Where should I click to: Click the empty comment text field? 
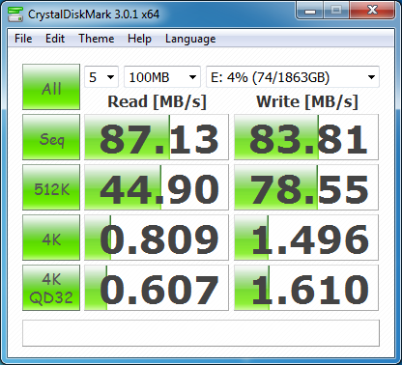(201, 333)
